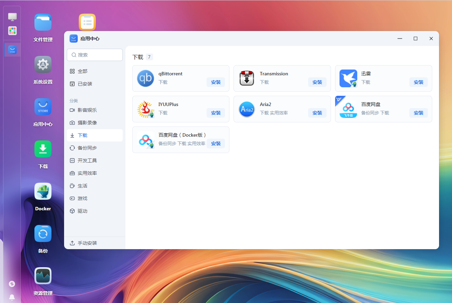Screen dimensions: 452x303
Task: Launch the green 下载 desktop app
Action: click(x=43, y=149)
